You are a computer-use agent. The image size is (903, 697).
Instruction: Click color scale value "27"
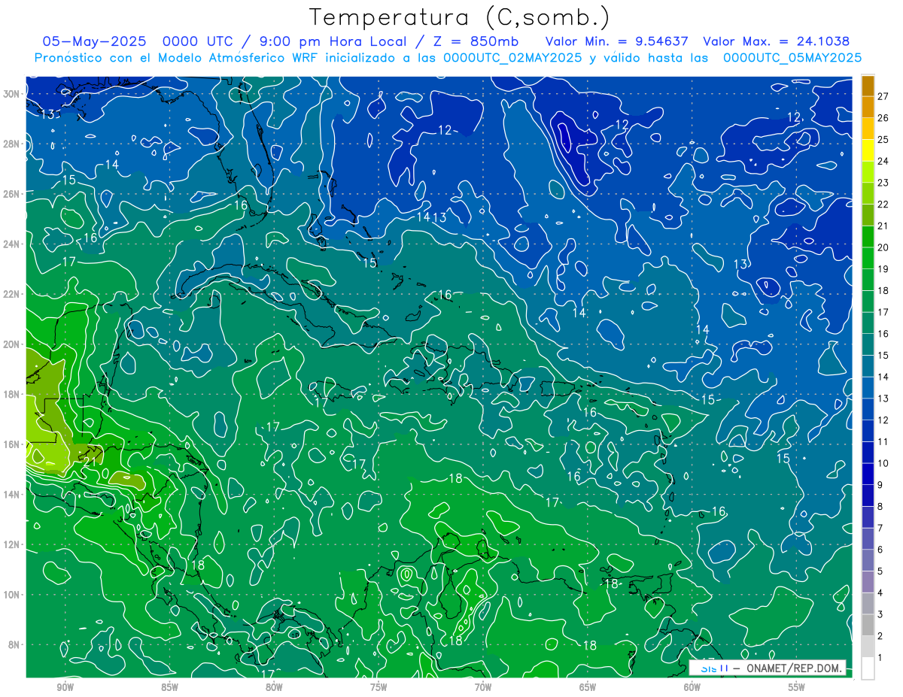pyautogui.click(x=883, y=96)
